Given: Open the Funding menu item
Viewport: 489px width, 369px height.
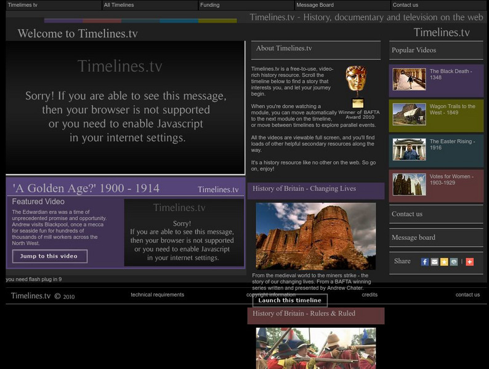Looking at the screenshot, I should click(246, 5).
